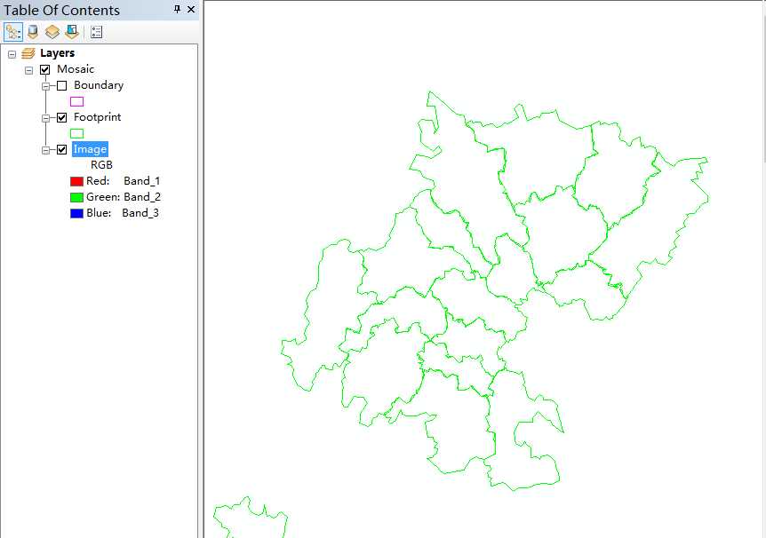
Task: Click the Red band color swatch
Action: (x=76, y=182)
